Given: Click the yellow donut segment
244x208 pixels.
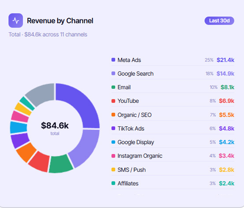Looking at the screenshot, I should tap(23, 109).
